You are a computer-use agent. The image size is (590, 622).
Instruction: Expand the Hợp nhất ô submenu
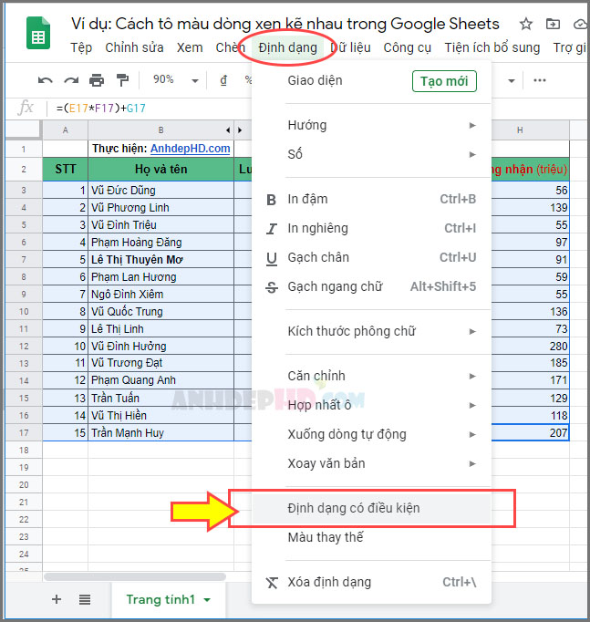coord(471,405)
